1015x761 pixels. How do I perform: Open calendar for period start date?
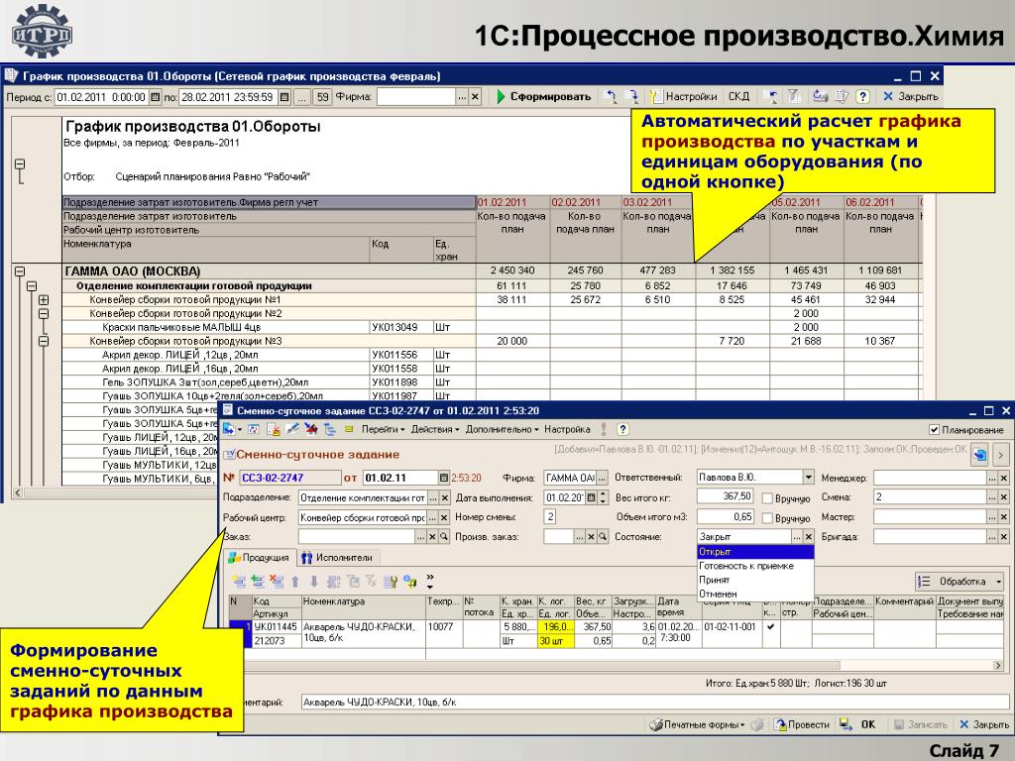(x=155, y=98)
